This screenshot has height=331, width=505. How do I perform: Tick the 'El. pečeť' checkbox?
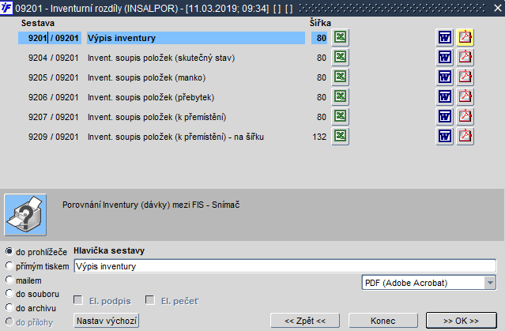pos(149,300)
